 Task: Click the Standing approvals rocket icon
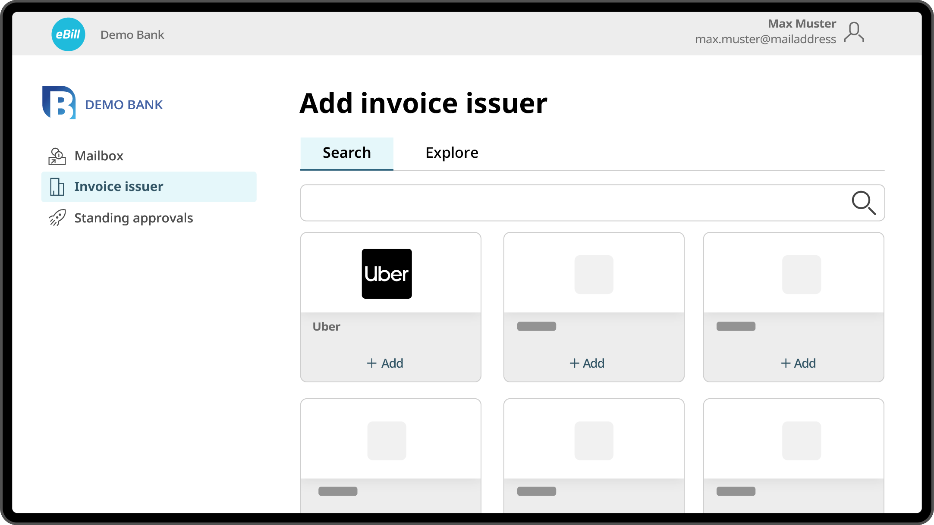coord(57,218)
